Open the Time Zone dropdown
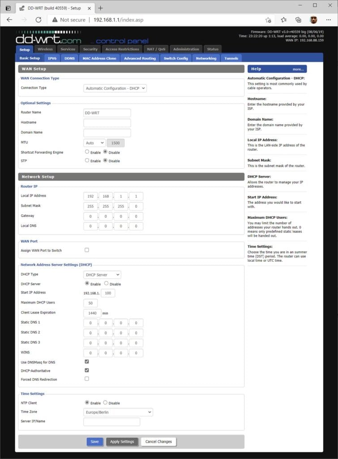Viewport: 338px width, 459px height. 118,412
